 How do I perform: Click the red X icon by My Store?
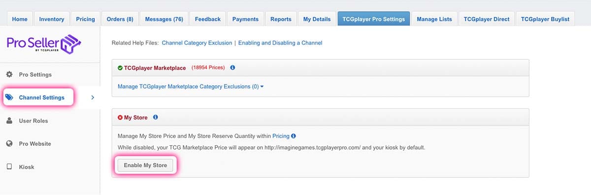point(120,118)
